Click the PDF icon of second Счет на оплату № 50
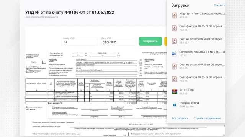 coord(175,66)
